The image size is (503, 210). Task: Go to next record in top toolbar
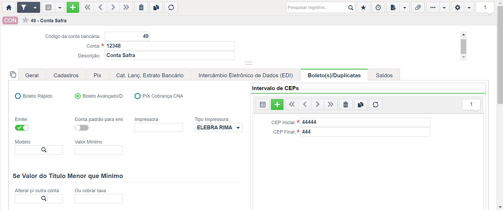[113, 7]
